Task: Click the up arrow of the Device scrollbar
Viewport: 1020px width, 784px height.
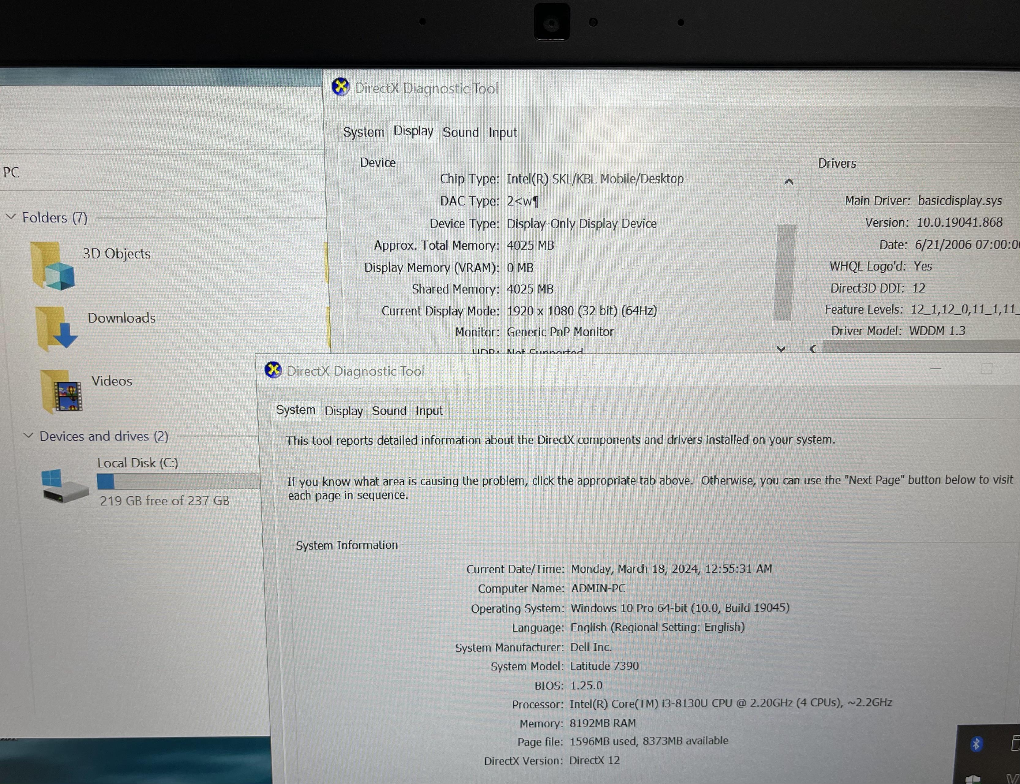Action: pos(789,181)
